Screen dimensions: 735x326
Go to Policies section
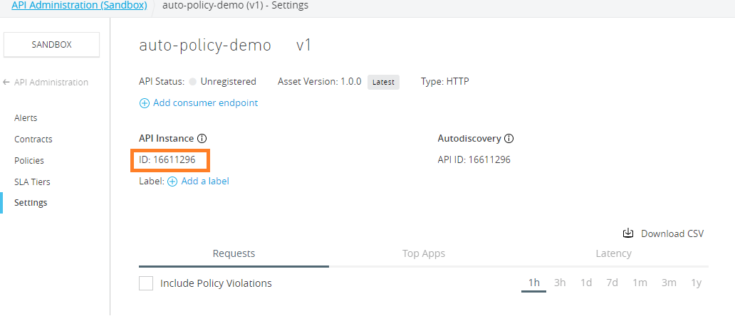point(29,161)
